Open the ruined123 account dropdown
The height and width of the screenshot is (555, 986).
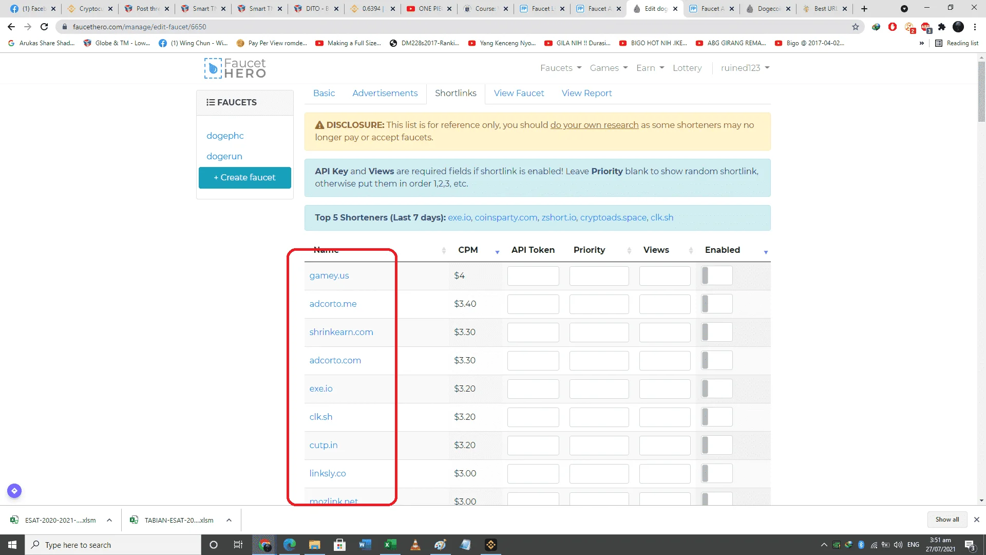(x=745, y=68)
